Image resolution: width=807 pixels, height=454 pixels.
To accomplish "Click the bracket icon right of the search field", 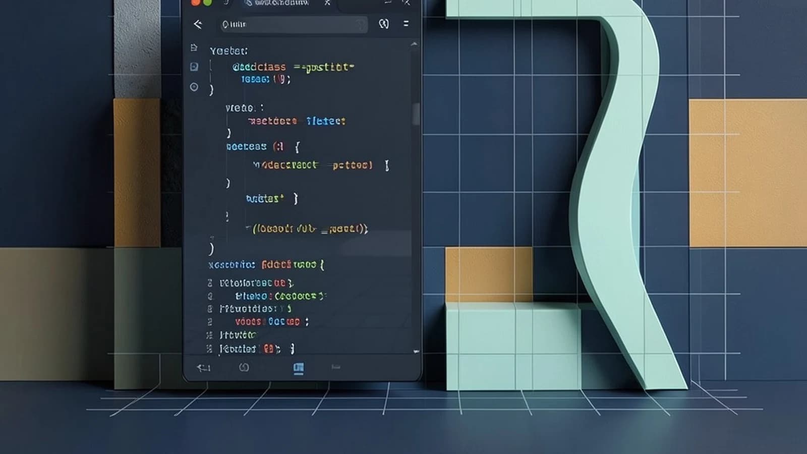I will click(x=384, y=24).
